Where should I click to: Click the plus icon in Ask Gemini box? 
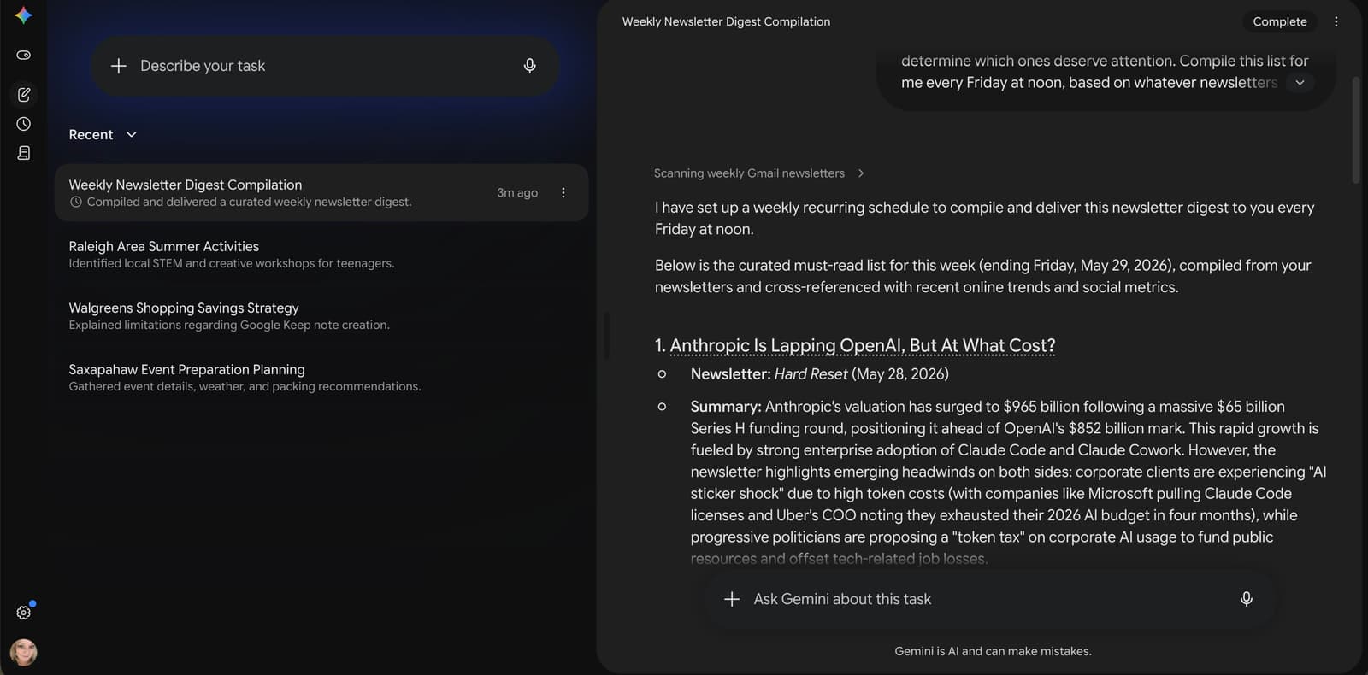(x=732, y=599)
